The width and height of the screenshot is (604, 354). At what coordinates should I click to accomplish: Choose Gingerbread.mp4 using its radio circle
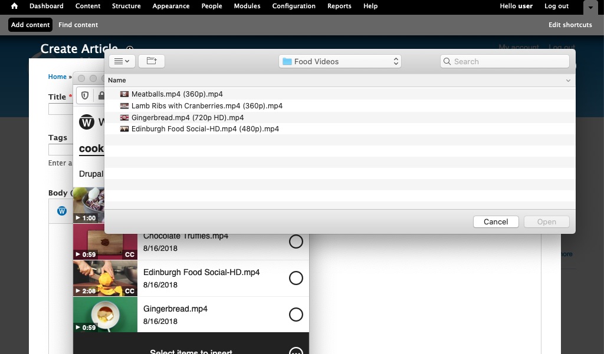coord(296,315)
